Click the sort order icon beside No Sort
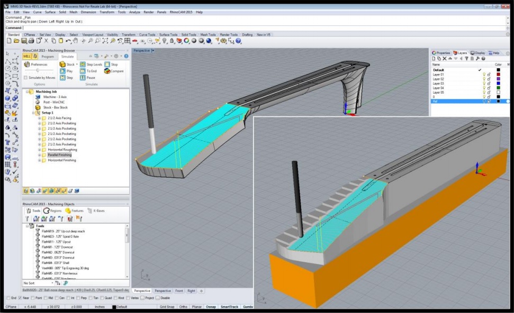The image size is (514, 313). click(58, 283)
